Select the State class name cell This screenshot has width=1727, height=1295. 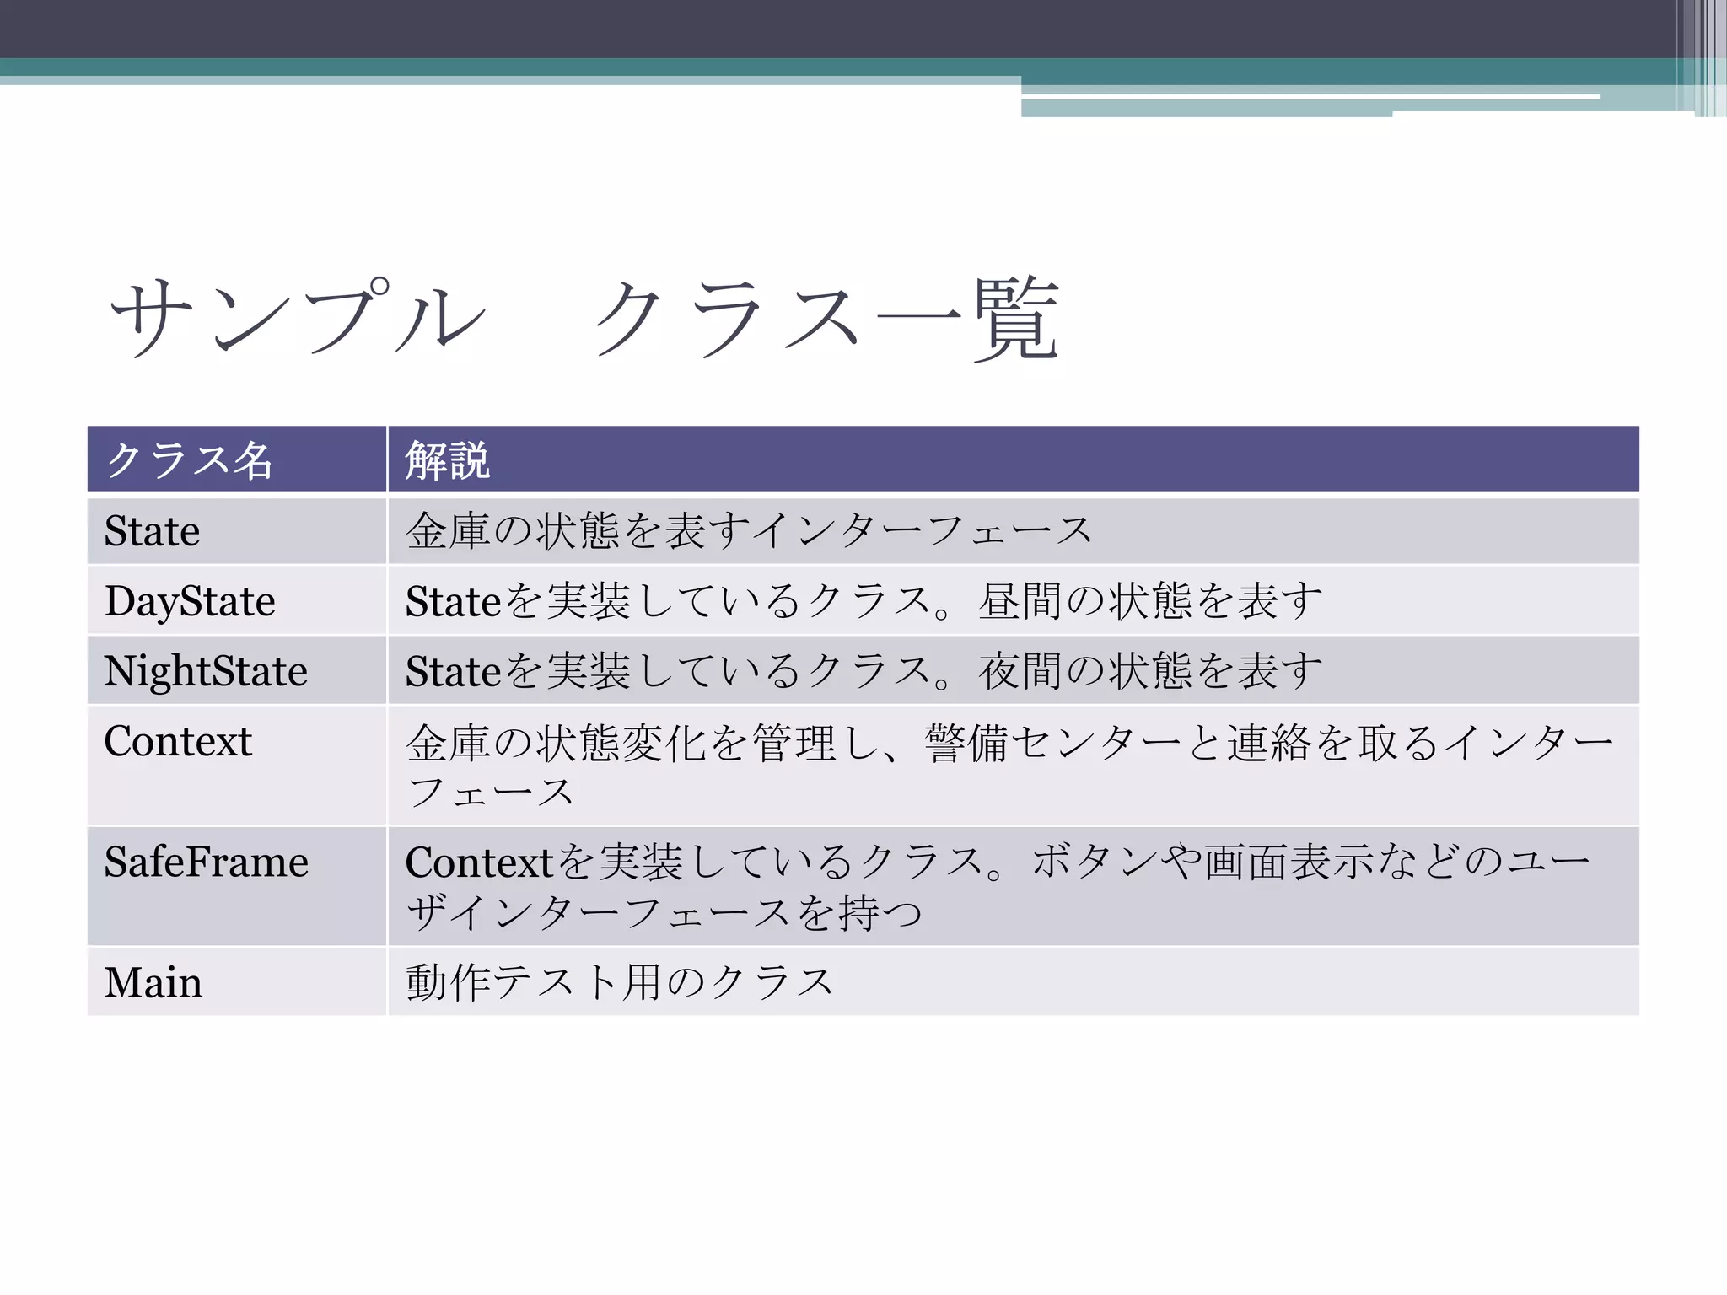[237, 531]
